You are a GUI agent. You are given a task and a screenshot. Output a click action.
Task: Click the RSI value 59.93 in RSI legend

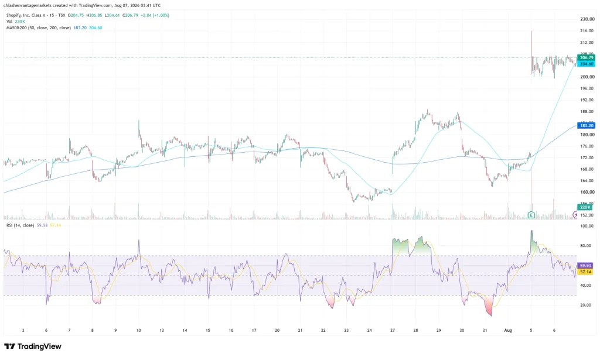(x=42, y=225)
